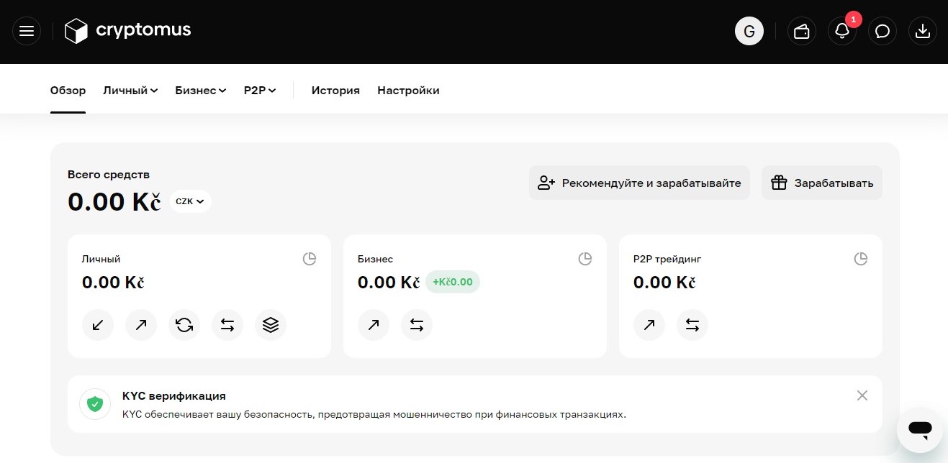The height and width of the screenshot is (463, 948).
Task: Open the live support chat bubble
Action: 920,430
